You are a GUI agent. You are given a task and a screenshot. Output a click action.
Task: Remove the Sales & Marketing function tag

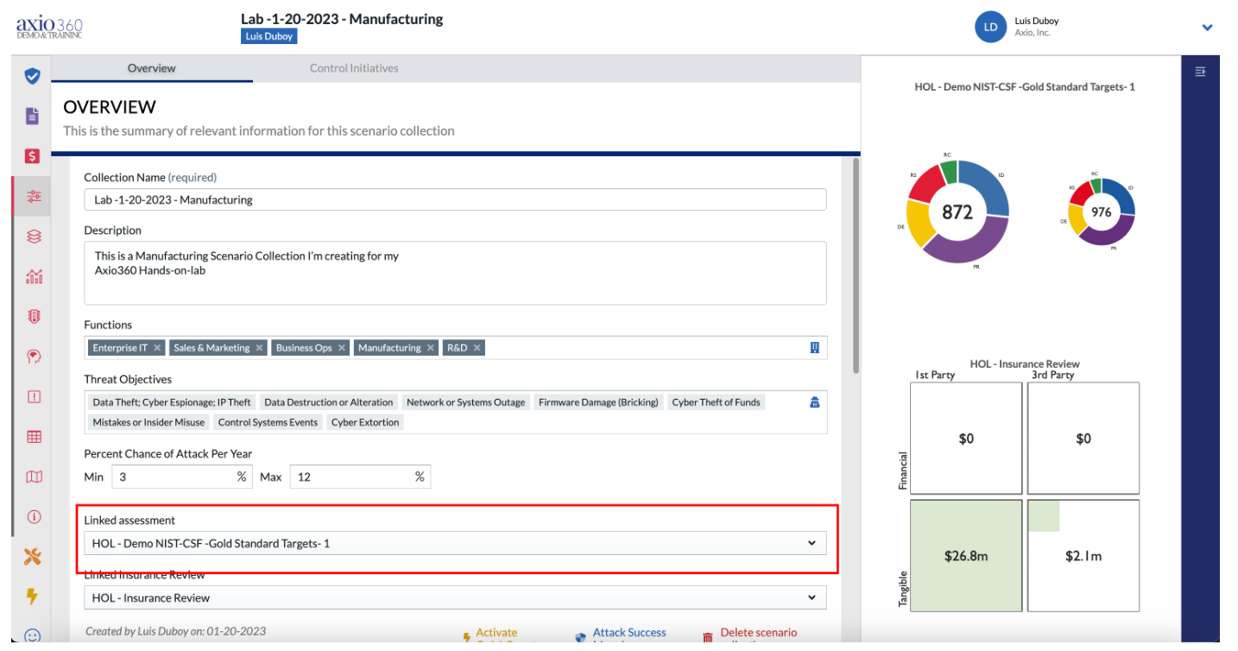coord(259,348)
